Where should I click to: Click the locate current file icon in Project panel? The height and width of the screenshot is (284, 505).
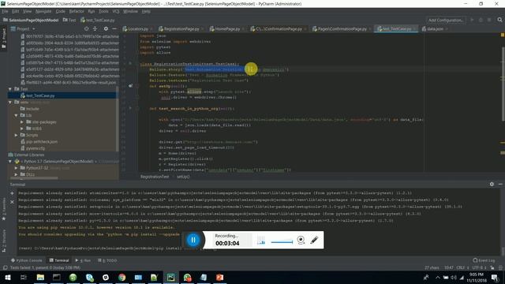coord(86,28)
